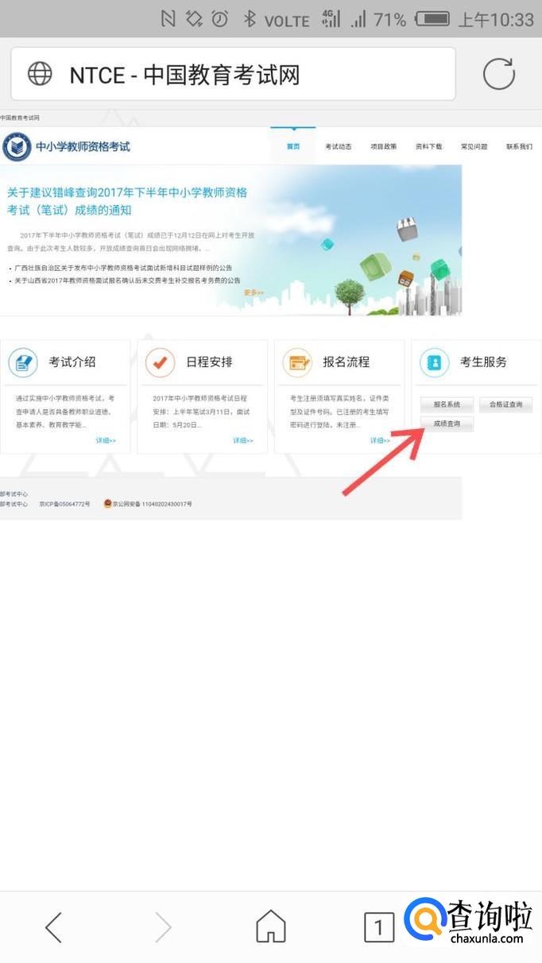This screenshot has height=963, width=542.
Task: Open 详细>> link under 考试介绍
Action: pyautogui.click(x=106, y=440)
